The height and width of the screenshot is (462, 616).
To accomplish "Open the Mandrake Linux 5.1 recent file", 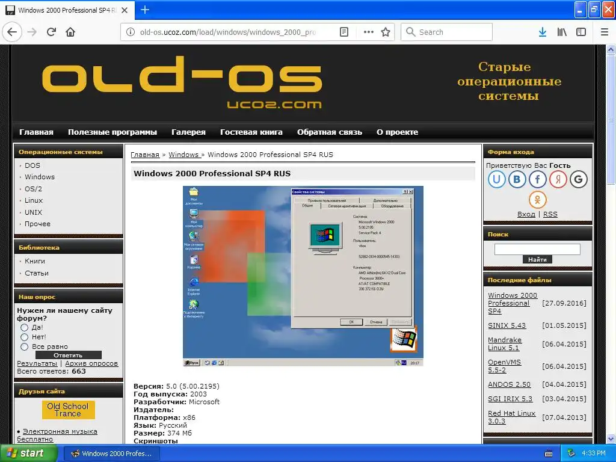I will (x=505, y=343).
